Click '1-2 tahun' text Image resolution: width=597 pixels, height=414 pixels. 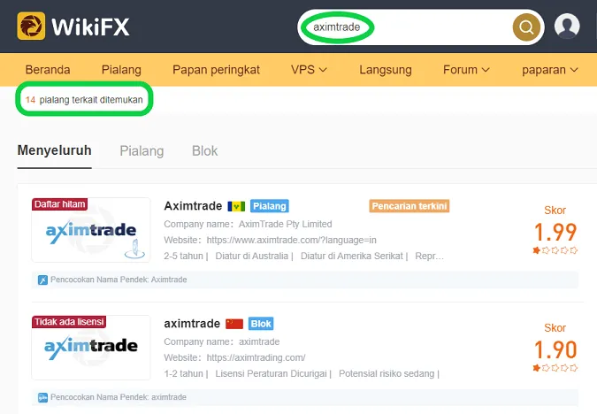pos(183,373)
